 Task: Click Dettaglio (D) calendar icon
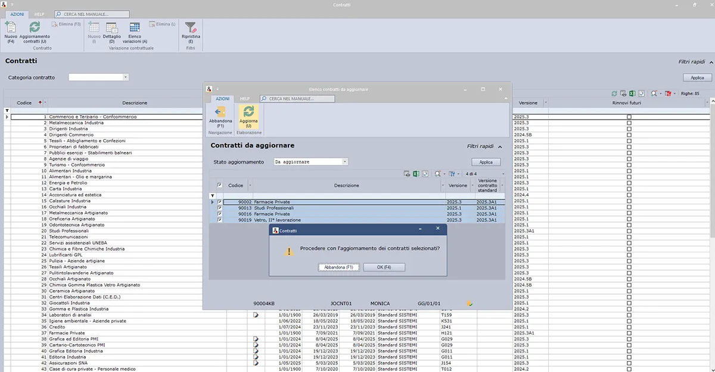[111, 29]
